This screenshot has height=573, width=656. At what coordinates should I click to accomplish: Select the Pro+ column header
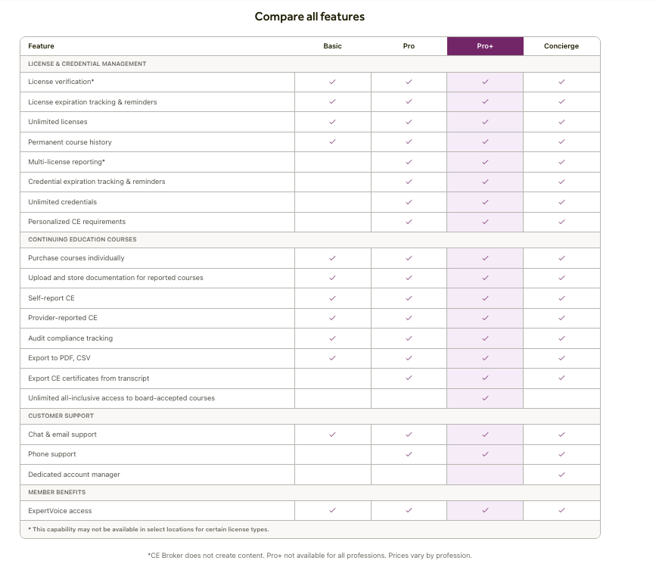[x=485, y=46]
